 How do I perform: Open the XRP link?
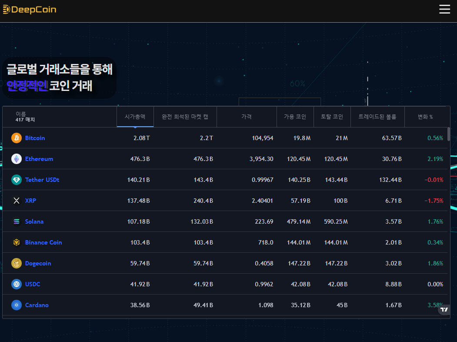tap(30, 201)
